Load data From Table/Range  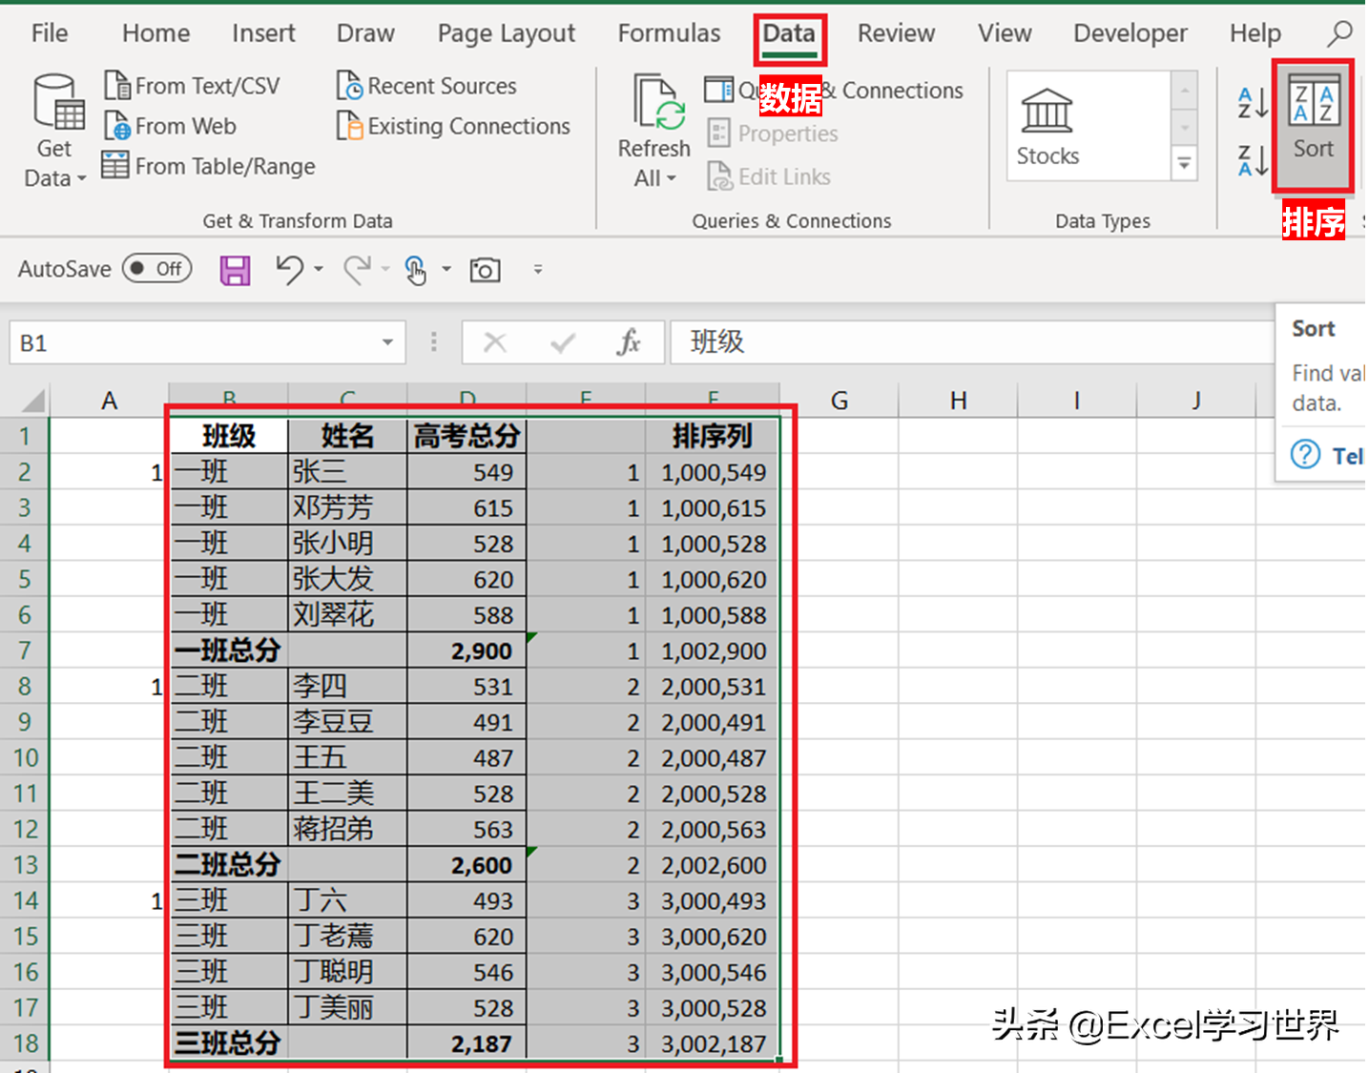(209, 166)
